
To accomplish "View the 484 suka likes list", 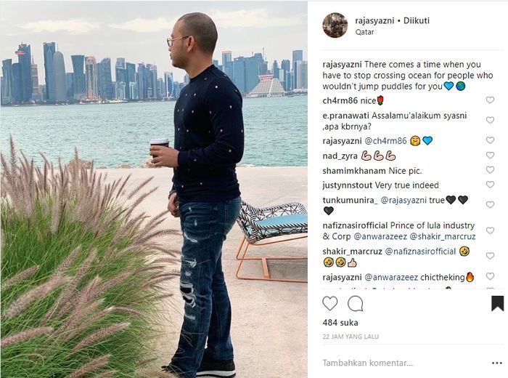I will tap(340, 323).
